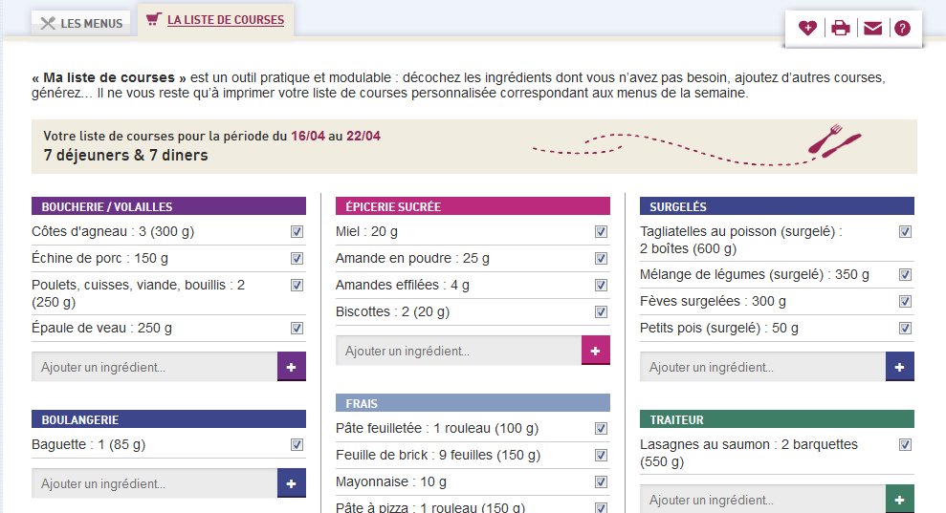Click plus button in Traiteur section
946x513 pixels.
pos(900,499)
